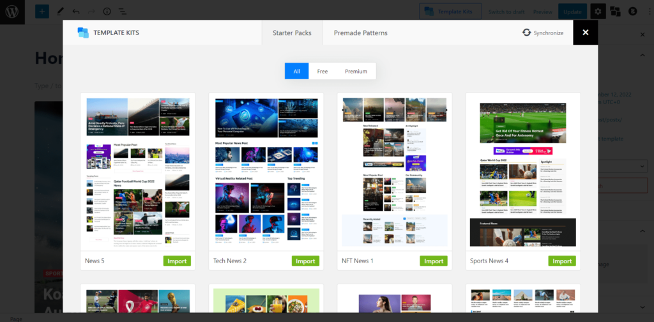Select the pencil Tools icon
Image resolution: width=654 pixels, height=322 pixels.
click(x=60, y=11)
